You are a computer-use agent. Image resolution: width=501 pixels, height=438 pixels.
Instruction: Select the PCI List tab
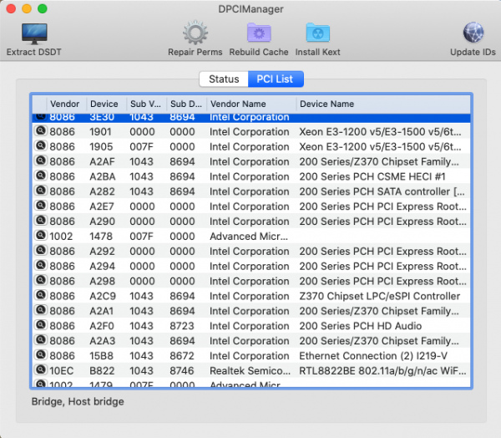[x=276, y=79]
